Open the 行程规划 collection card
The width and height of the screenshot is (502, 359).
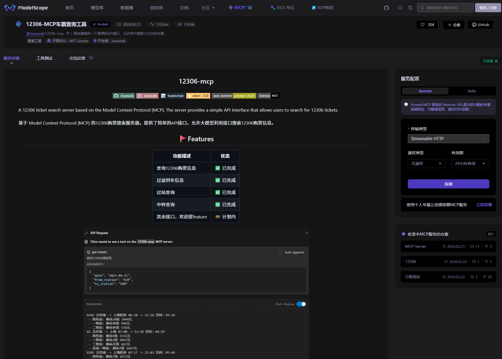[448, 277]
